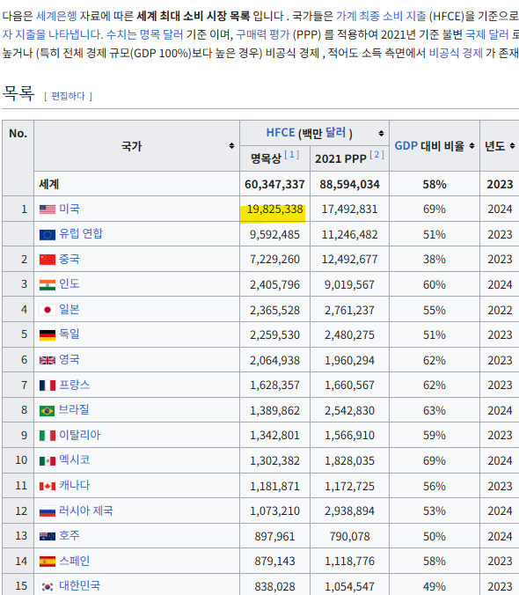Click the United States flag icon
Screen dimensions: 519x595
tap(48, 209)
